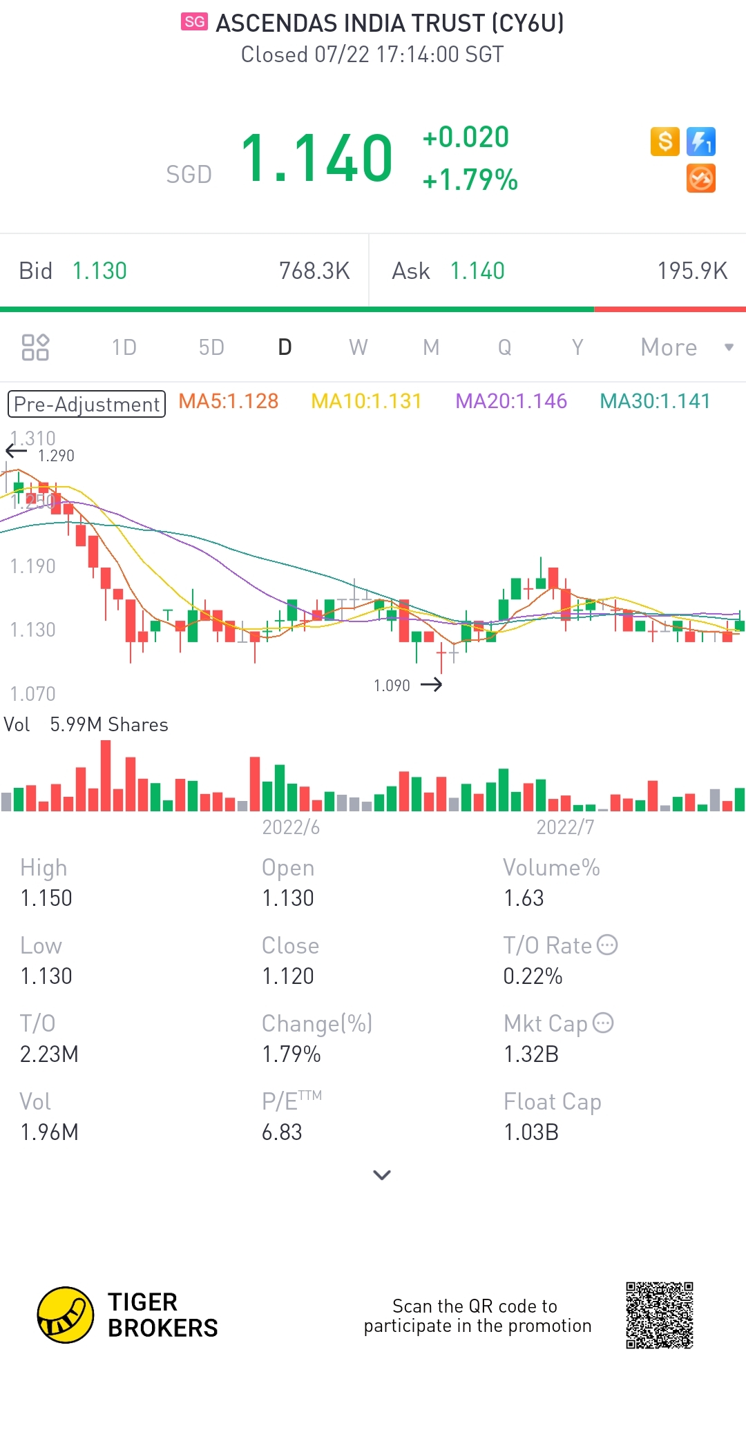
Task: Tap the MA5:1.128 indicator label
Action: point(229,401)
